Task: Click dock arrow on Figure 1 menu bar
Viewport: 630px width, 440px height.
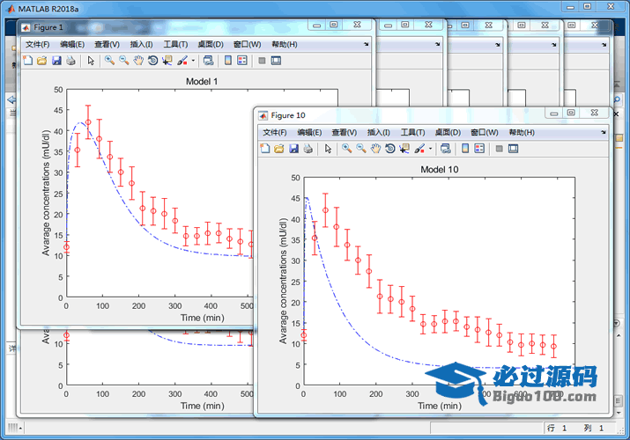Action: click(366, 44)
